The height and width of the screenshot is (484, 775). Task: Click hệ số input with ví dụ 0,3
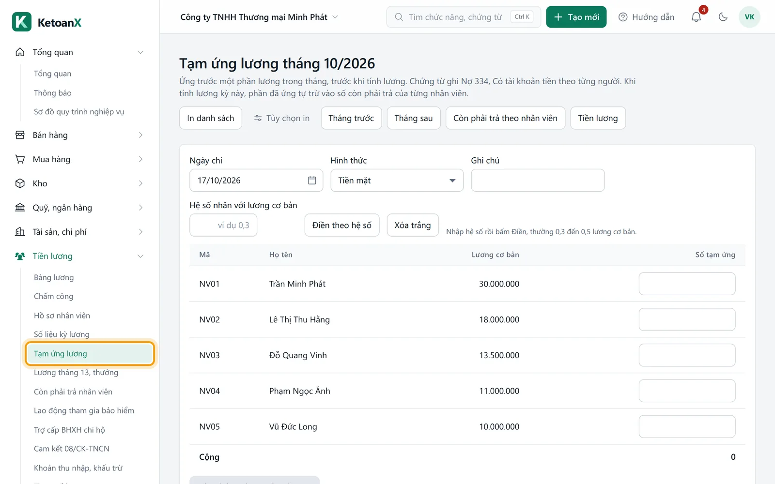point(223,225)
